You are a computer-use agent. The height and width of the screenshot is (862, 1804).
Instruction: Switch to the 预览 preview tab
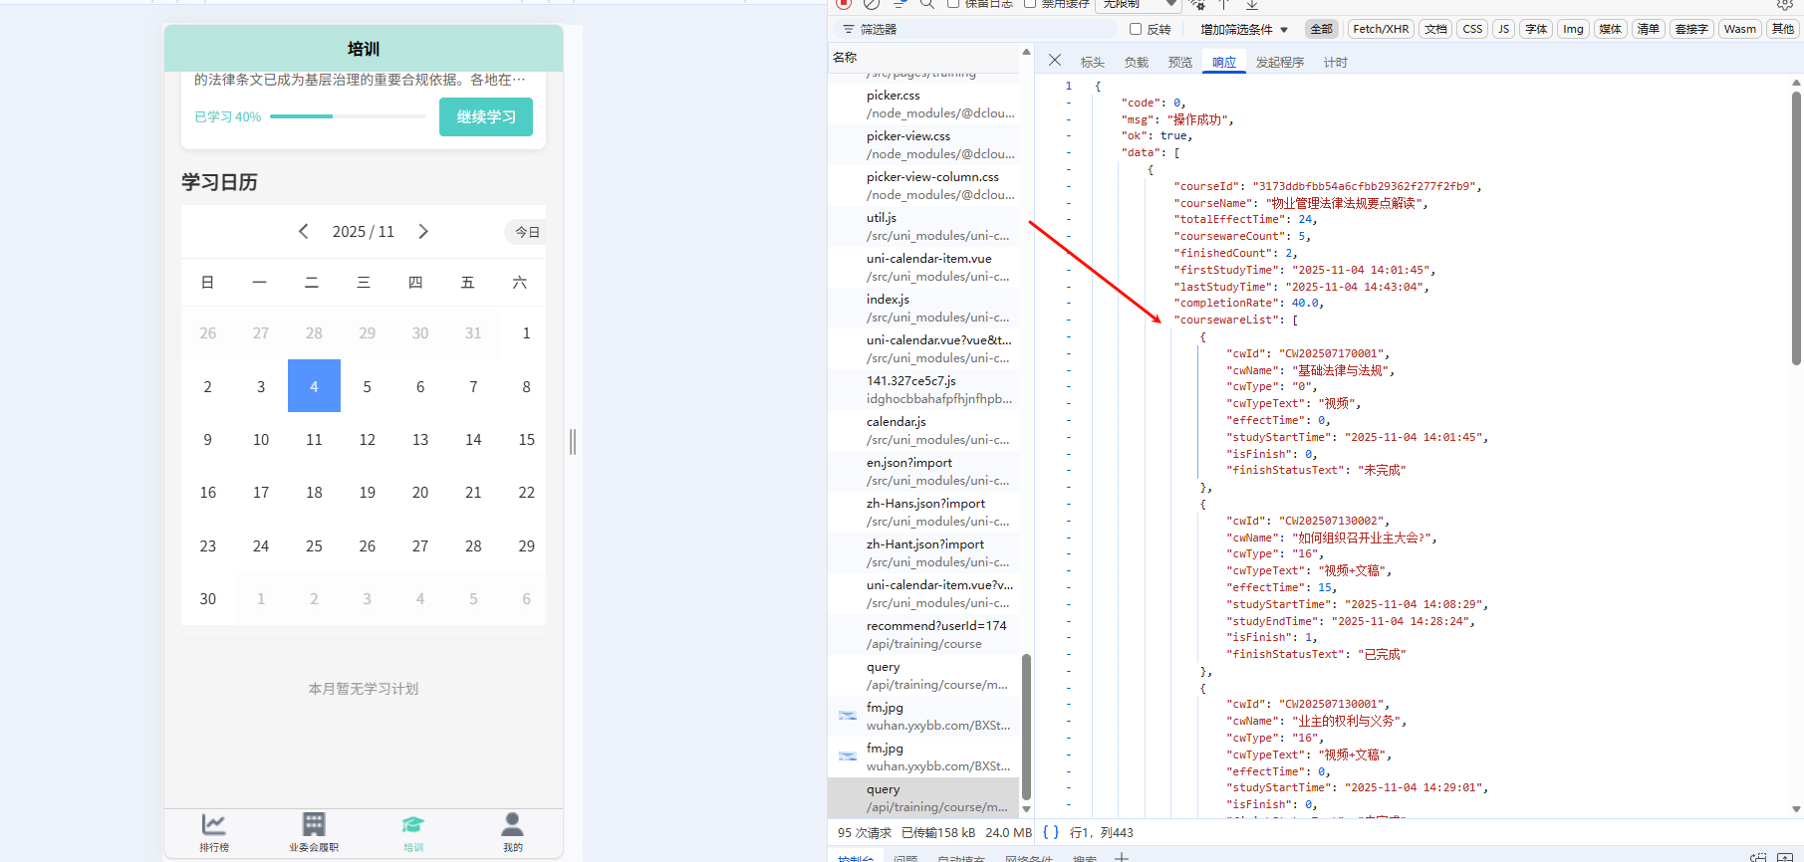(x=1179, y=63)
